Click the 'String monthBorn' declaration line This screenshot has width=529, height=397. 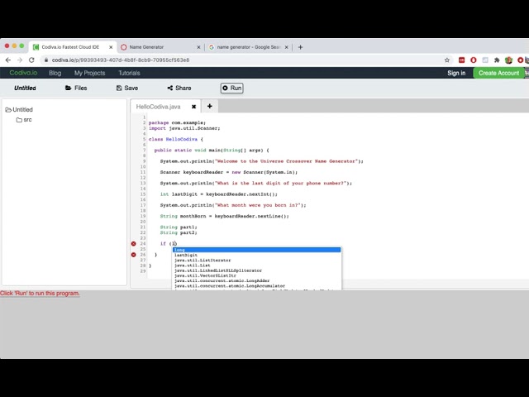pos(224,216)
